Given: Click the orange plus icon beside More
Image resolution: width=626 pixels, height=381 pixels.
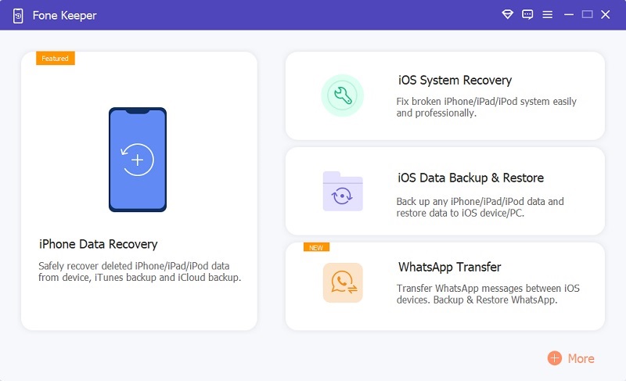Looking at the screenshot, I should point(555,358).
